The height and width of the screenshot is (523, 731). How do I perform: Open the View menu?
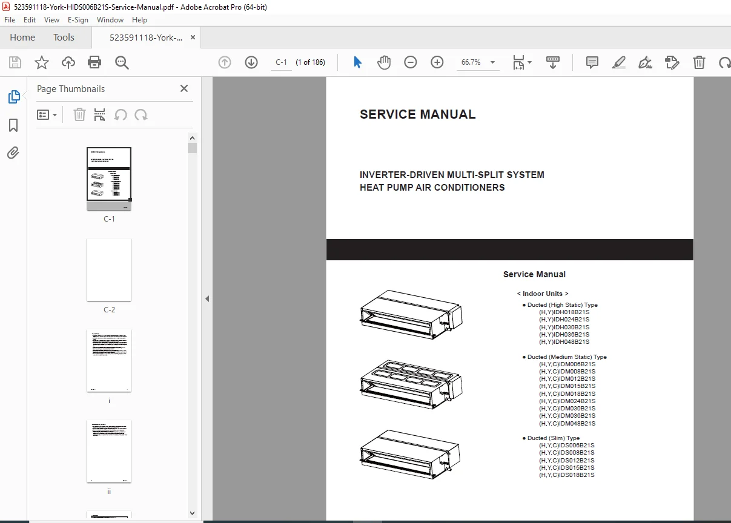pyautogui.click(x=52, y=20)
